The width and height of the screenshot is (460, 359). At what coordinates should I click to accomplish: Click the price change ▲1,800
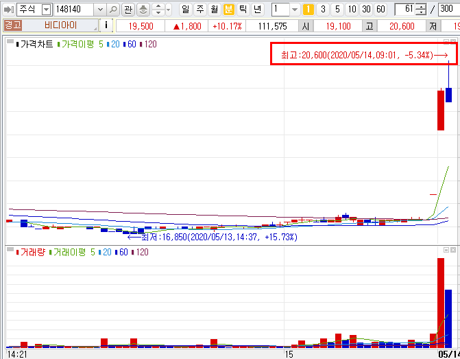pos(186,27)
